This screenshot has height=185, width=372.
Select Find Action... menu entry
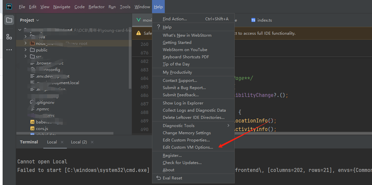pyautogui.click(x=193, y=19)
